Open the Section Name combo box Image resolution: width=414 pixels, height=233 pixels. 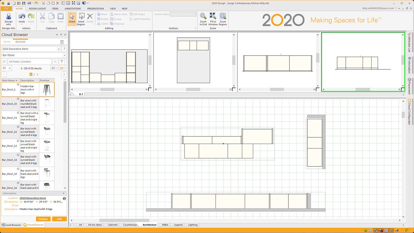183,14
